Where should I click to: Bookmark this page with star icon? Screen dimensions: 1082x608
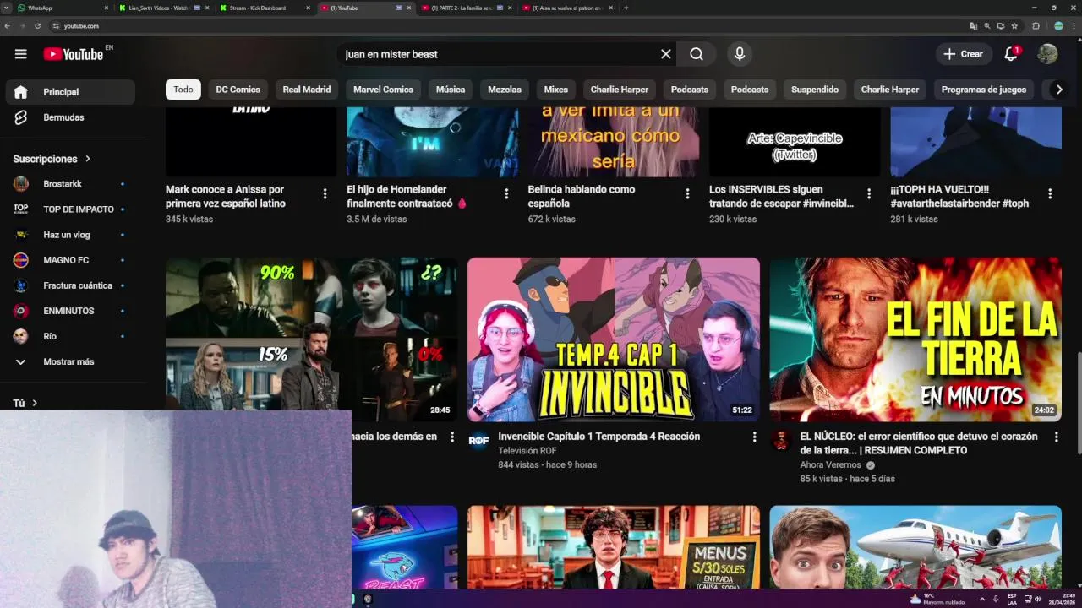pyautogui.click(x=1014, y=26)
